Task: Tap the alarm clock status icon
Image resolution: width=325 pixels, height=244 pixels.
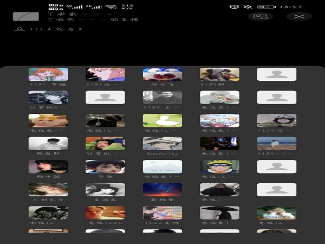Action: 234,7
